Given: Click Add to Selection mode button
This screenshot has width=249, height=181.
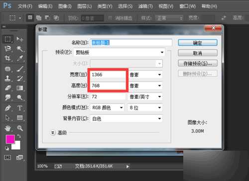Looking at the screenshot, I should (39, 17).
